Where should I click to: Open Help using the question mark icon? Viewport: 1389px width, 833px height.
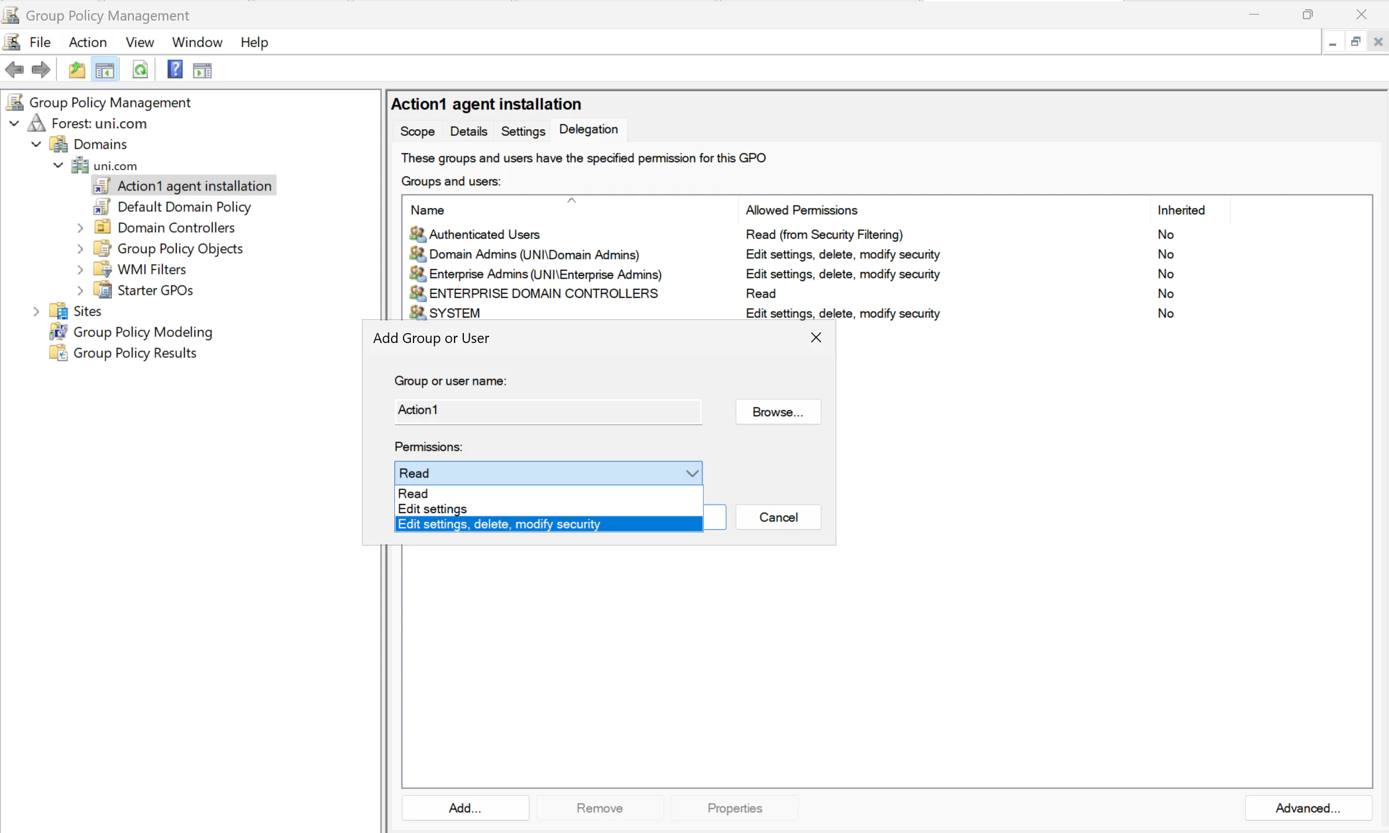174,70
